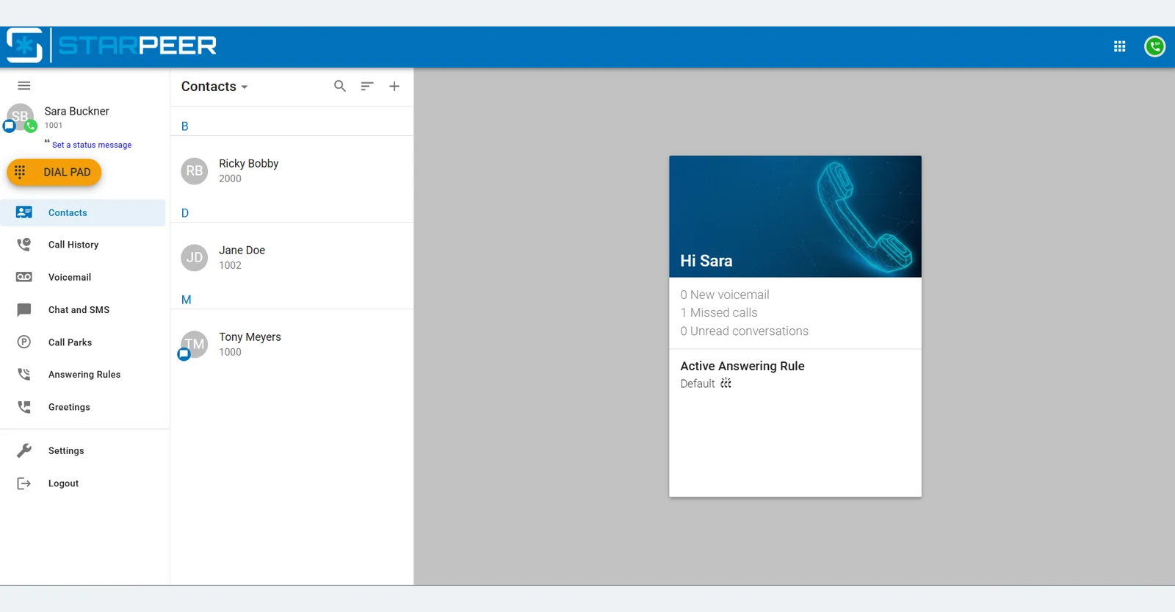Click the TM avatar
Image resolution: width=1175 pixels, height=612 pixels.
tap(195, 344)
